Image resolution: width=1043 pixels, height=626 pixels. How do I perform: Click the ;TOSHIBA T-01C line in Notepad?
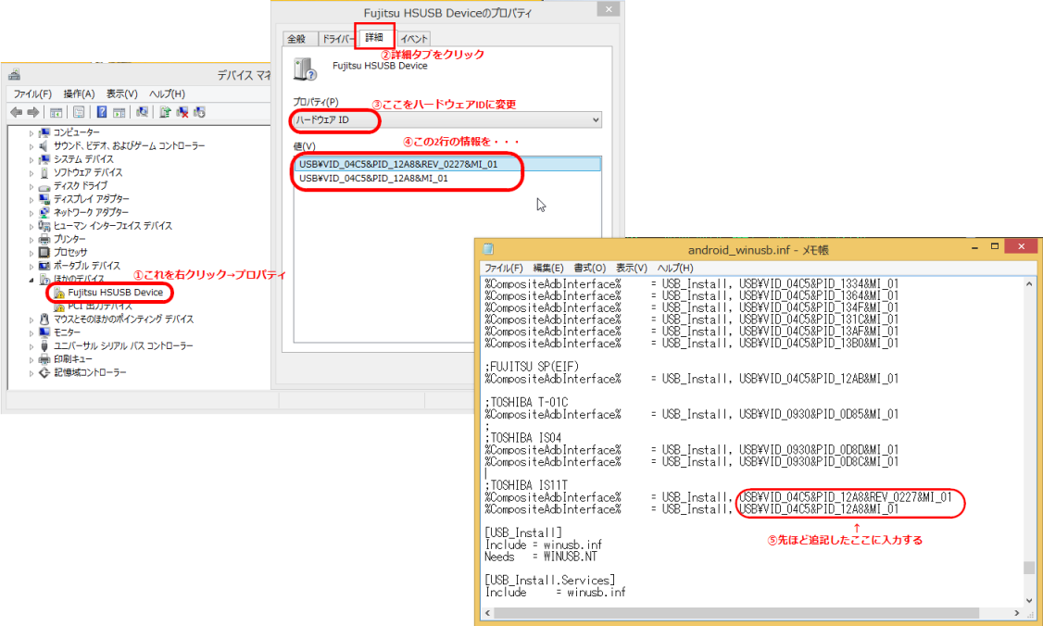point(527,402)
